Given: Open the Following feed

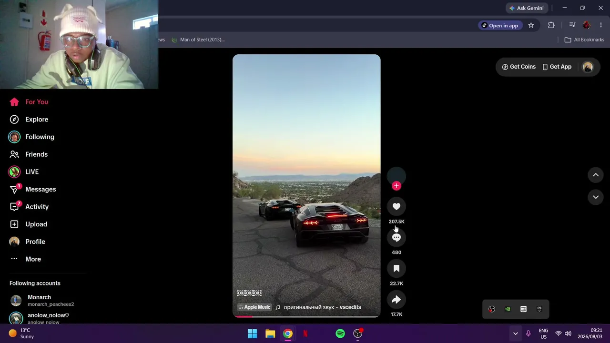Looking at the screenshot, I should (x=32, y=137).
